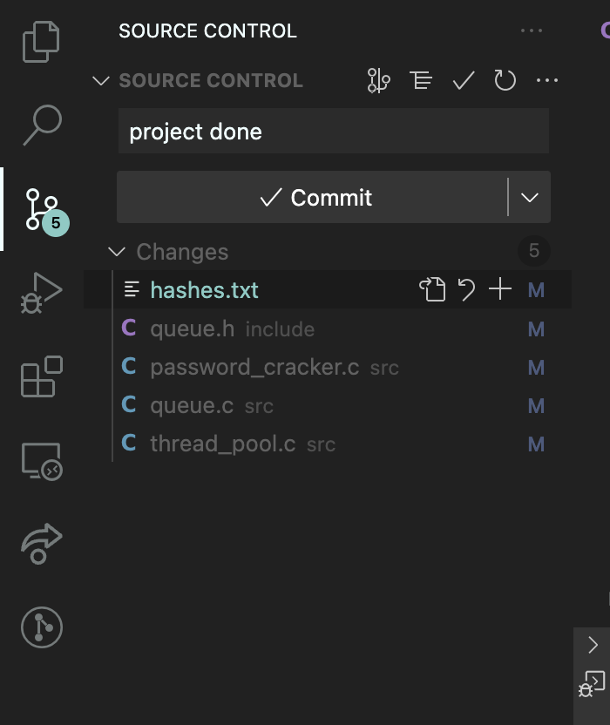Screen dimensions: 610x725
Task: Open the Git Graph circular icon
Action: [x=42, y=627]
